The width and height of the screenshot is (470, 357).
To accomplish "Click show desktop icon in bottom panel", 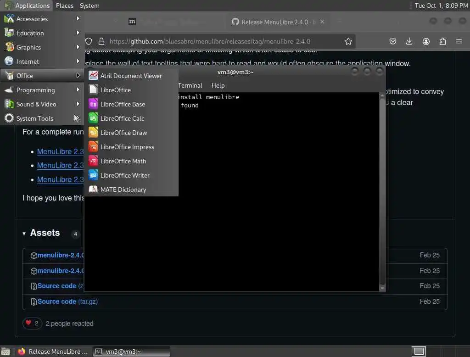I will tap(6, 351).
